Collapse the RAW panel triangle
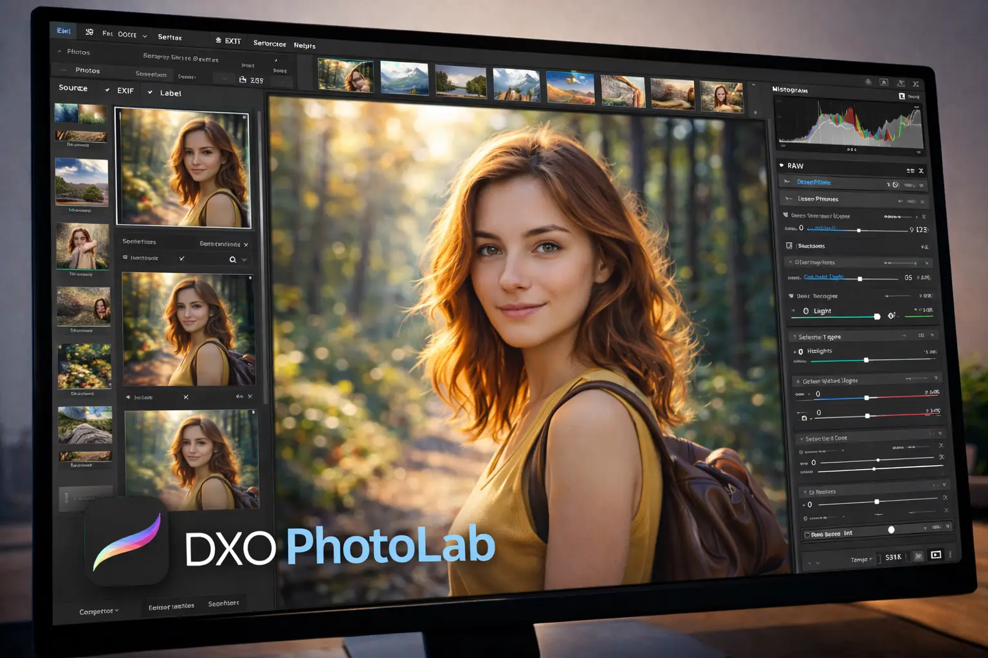Viewport: 988px width, 658px height. tap(782, 165)
